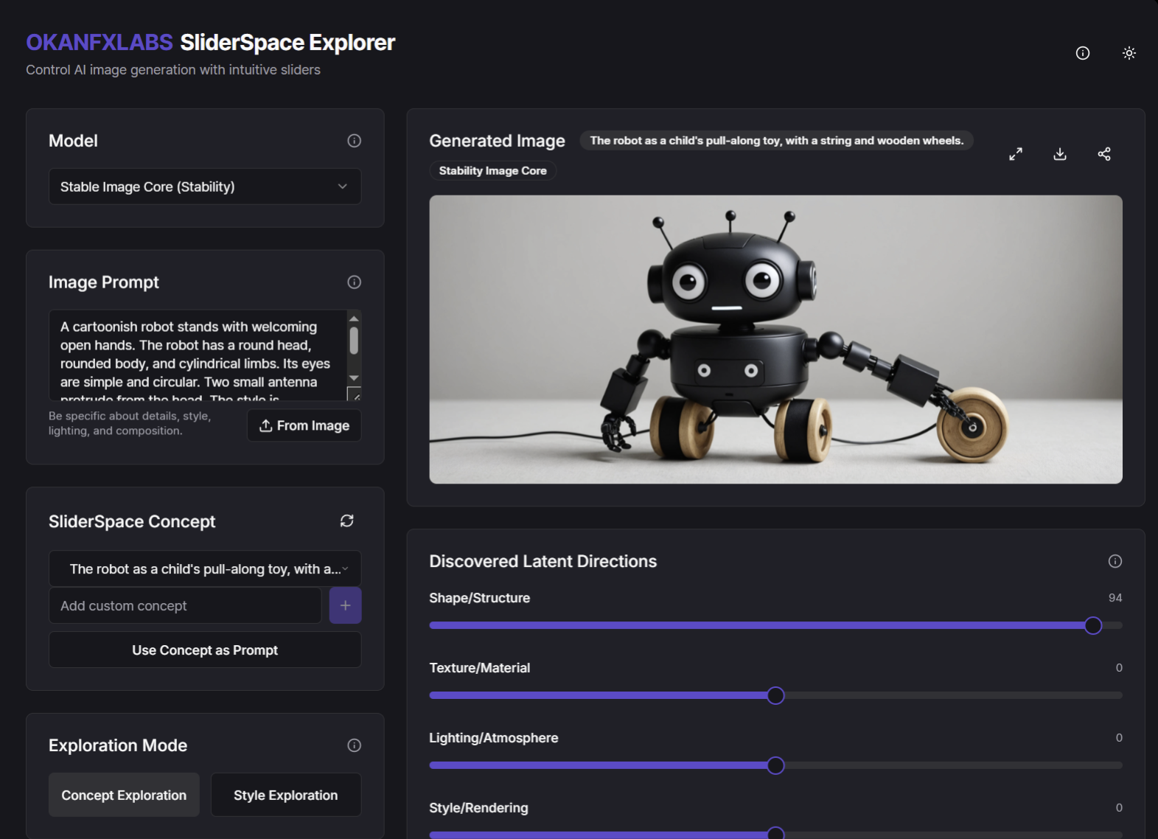
Task: Refresh SliderSpace Concept suggestions
Action: (347, 521)
